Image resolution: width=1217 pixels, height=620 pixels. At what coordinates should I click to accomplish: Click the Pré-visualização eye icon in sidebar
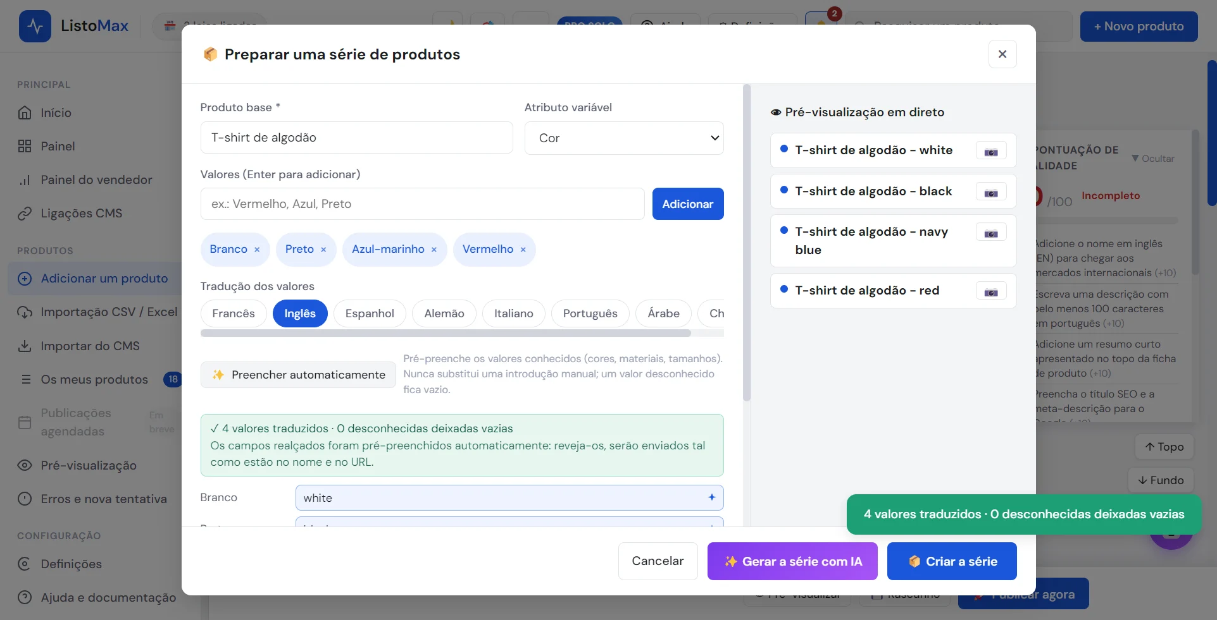pyautogui.click(x=25, y=465)
